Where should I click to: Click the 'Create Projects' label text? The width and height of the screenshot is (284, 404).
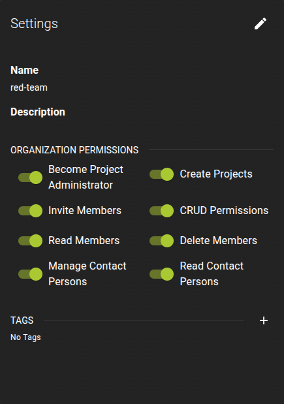216,174
